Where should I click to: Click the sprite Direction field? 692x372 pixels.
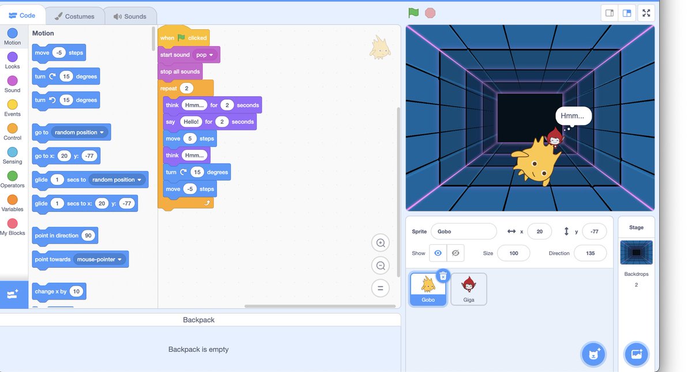[590, 253]
